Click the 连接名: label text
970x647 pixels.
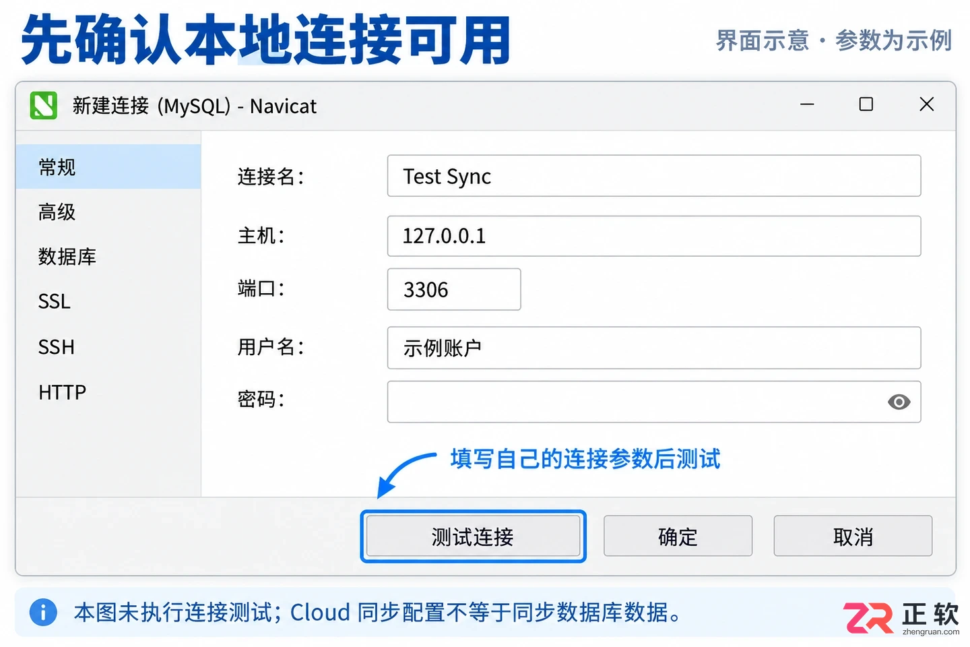click(271, 177)
